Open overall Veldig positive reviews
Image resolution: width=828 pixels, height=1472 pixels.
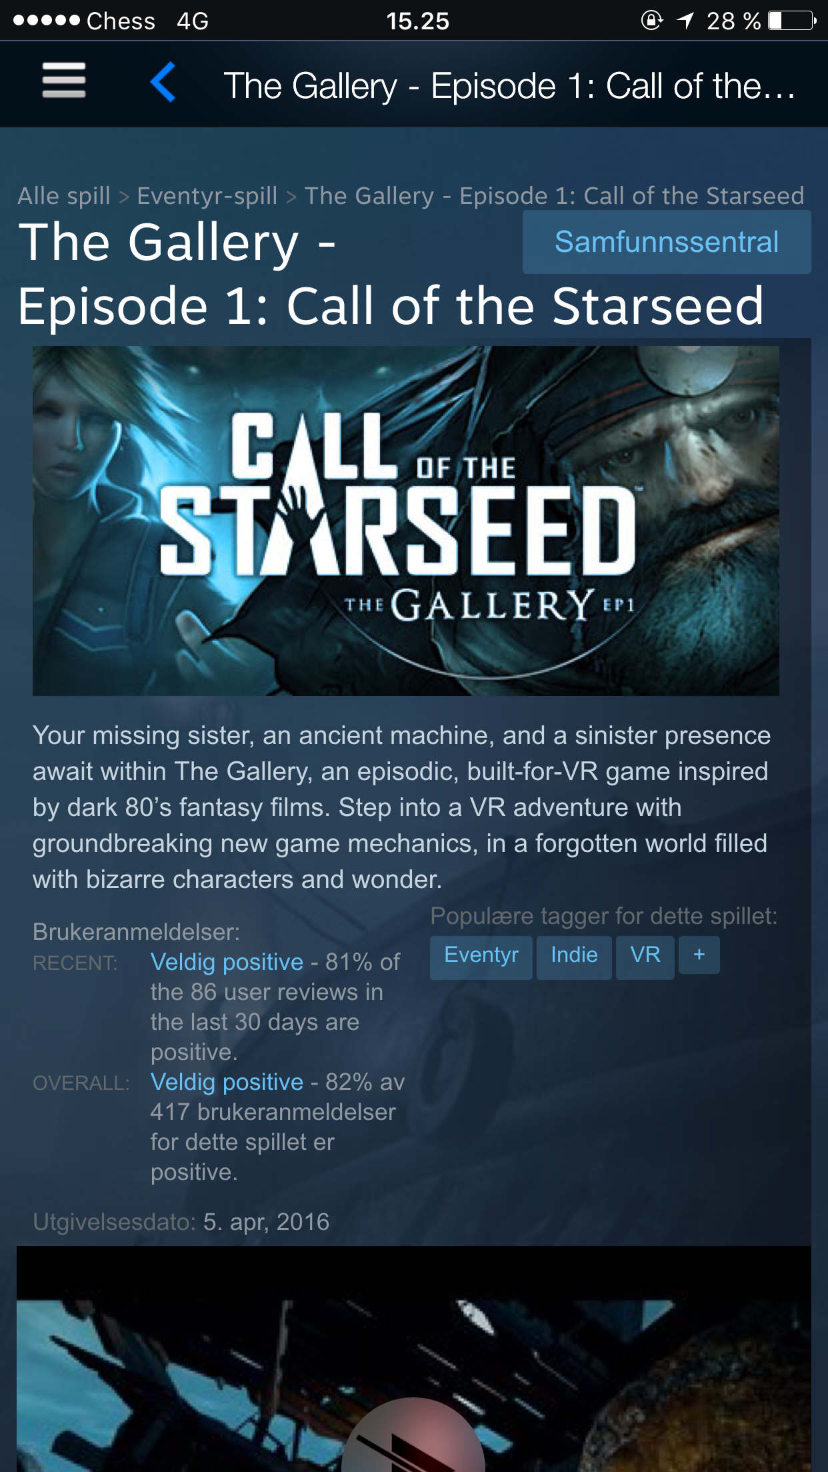[x=227, y=1082]
